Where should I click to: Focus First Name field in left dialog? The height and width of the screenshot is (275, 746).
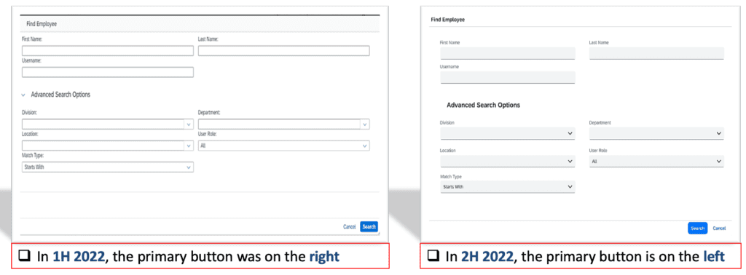point(108,51)
